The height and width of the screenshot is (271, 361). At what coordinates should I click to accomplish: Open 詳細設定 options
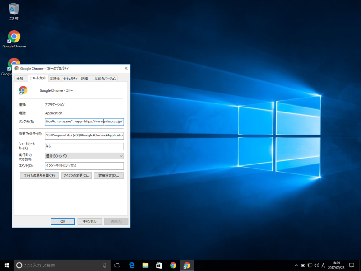(x=109, y=176)
